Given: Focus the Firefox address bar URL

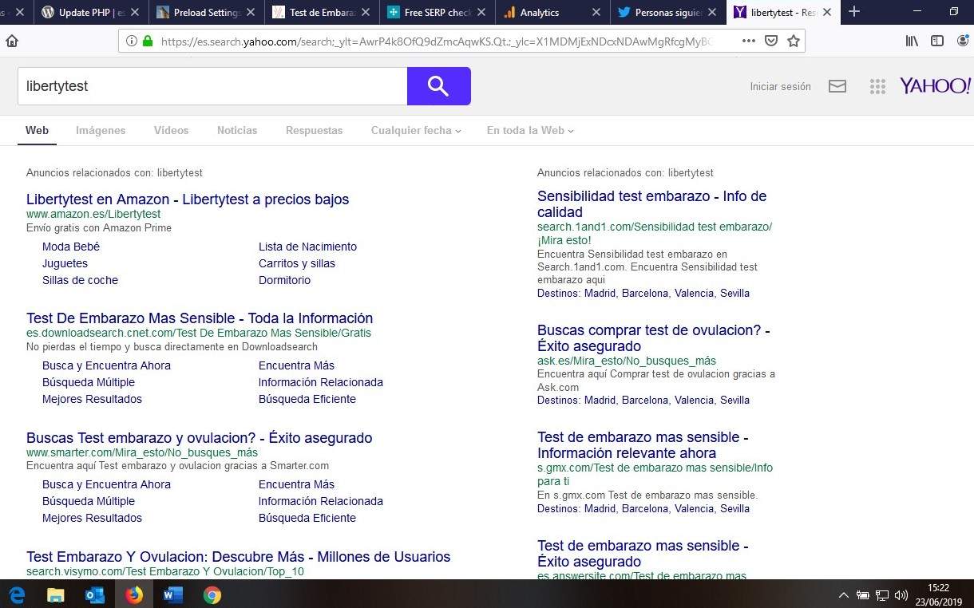Looking at the screenshot, I should pyautogui.click(x=436, y=41).
